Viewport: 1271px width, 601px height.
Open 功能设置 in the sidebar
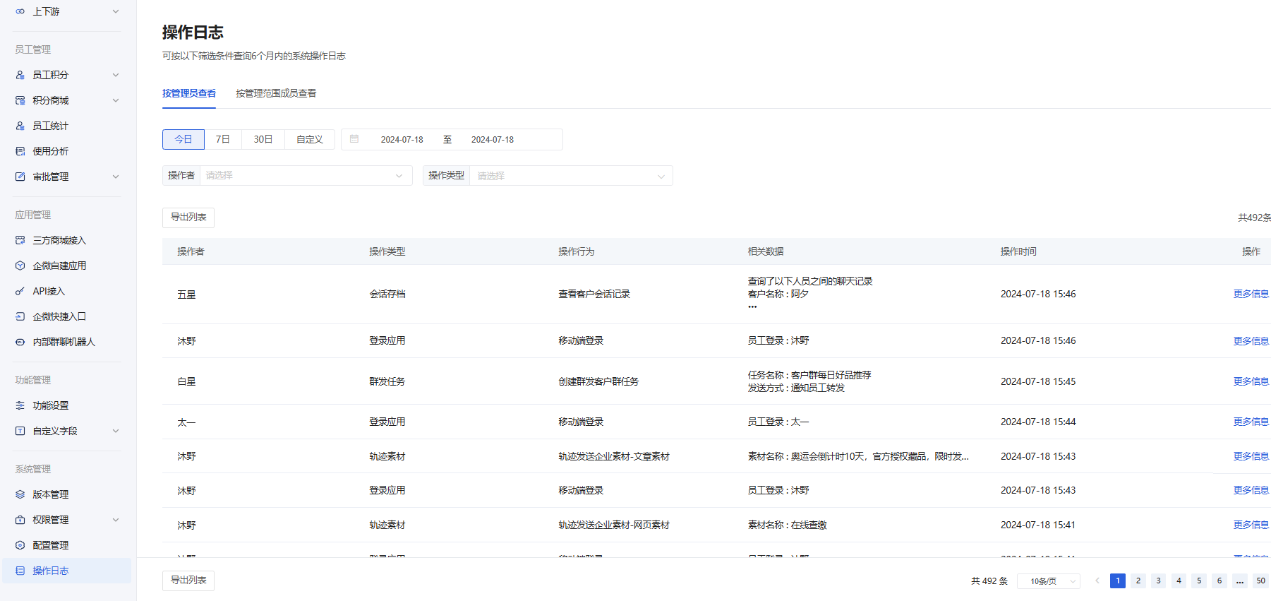(51, 405)
